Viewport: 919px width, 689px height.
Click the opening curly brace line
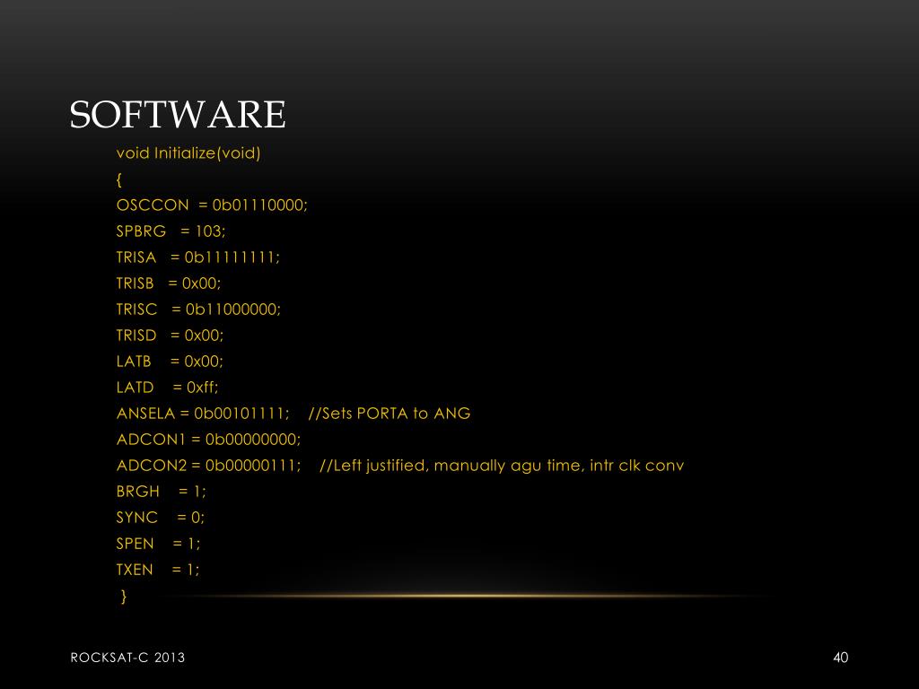(x=119, y=179)
